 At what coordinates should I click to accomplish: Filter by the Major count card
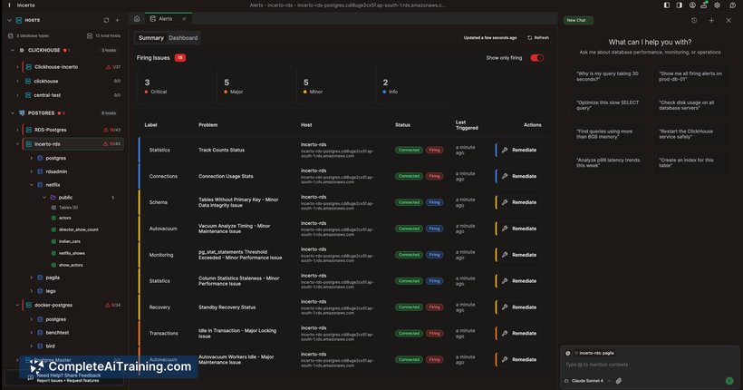click(255, 86)
